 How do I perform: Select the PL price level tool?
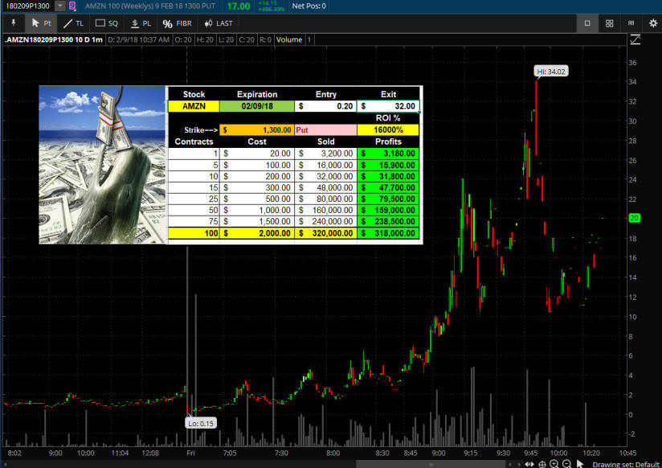pyautogui.click(x=141, y=23)
